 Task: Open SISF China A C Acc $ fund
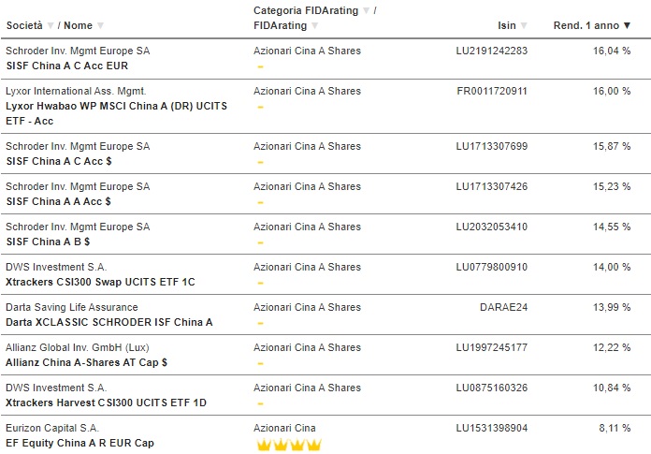tap(59, 161)
